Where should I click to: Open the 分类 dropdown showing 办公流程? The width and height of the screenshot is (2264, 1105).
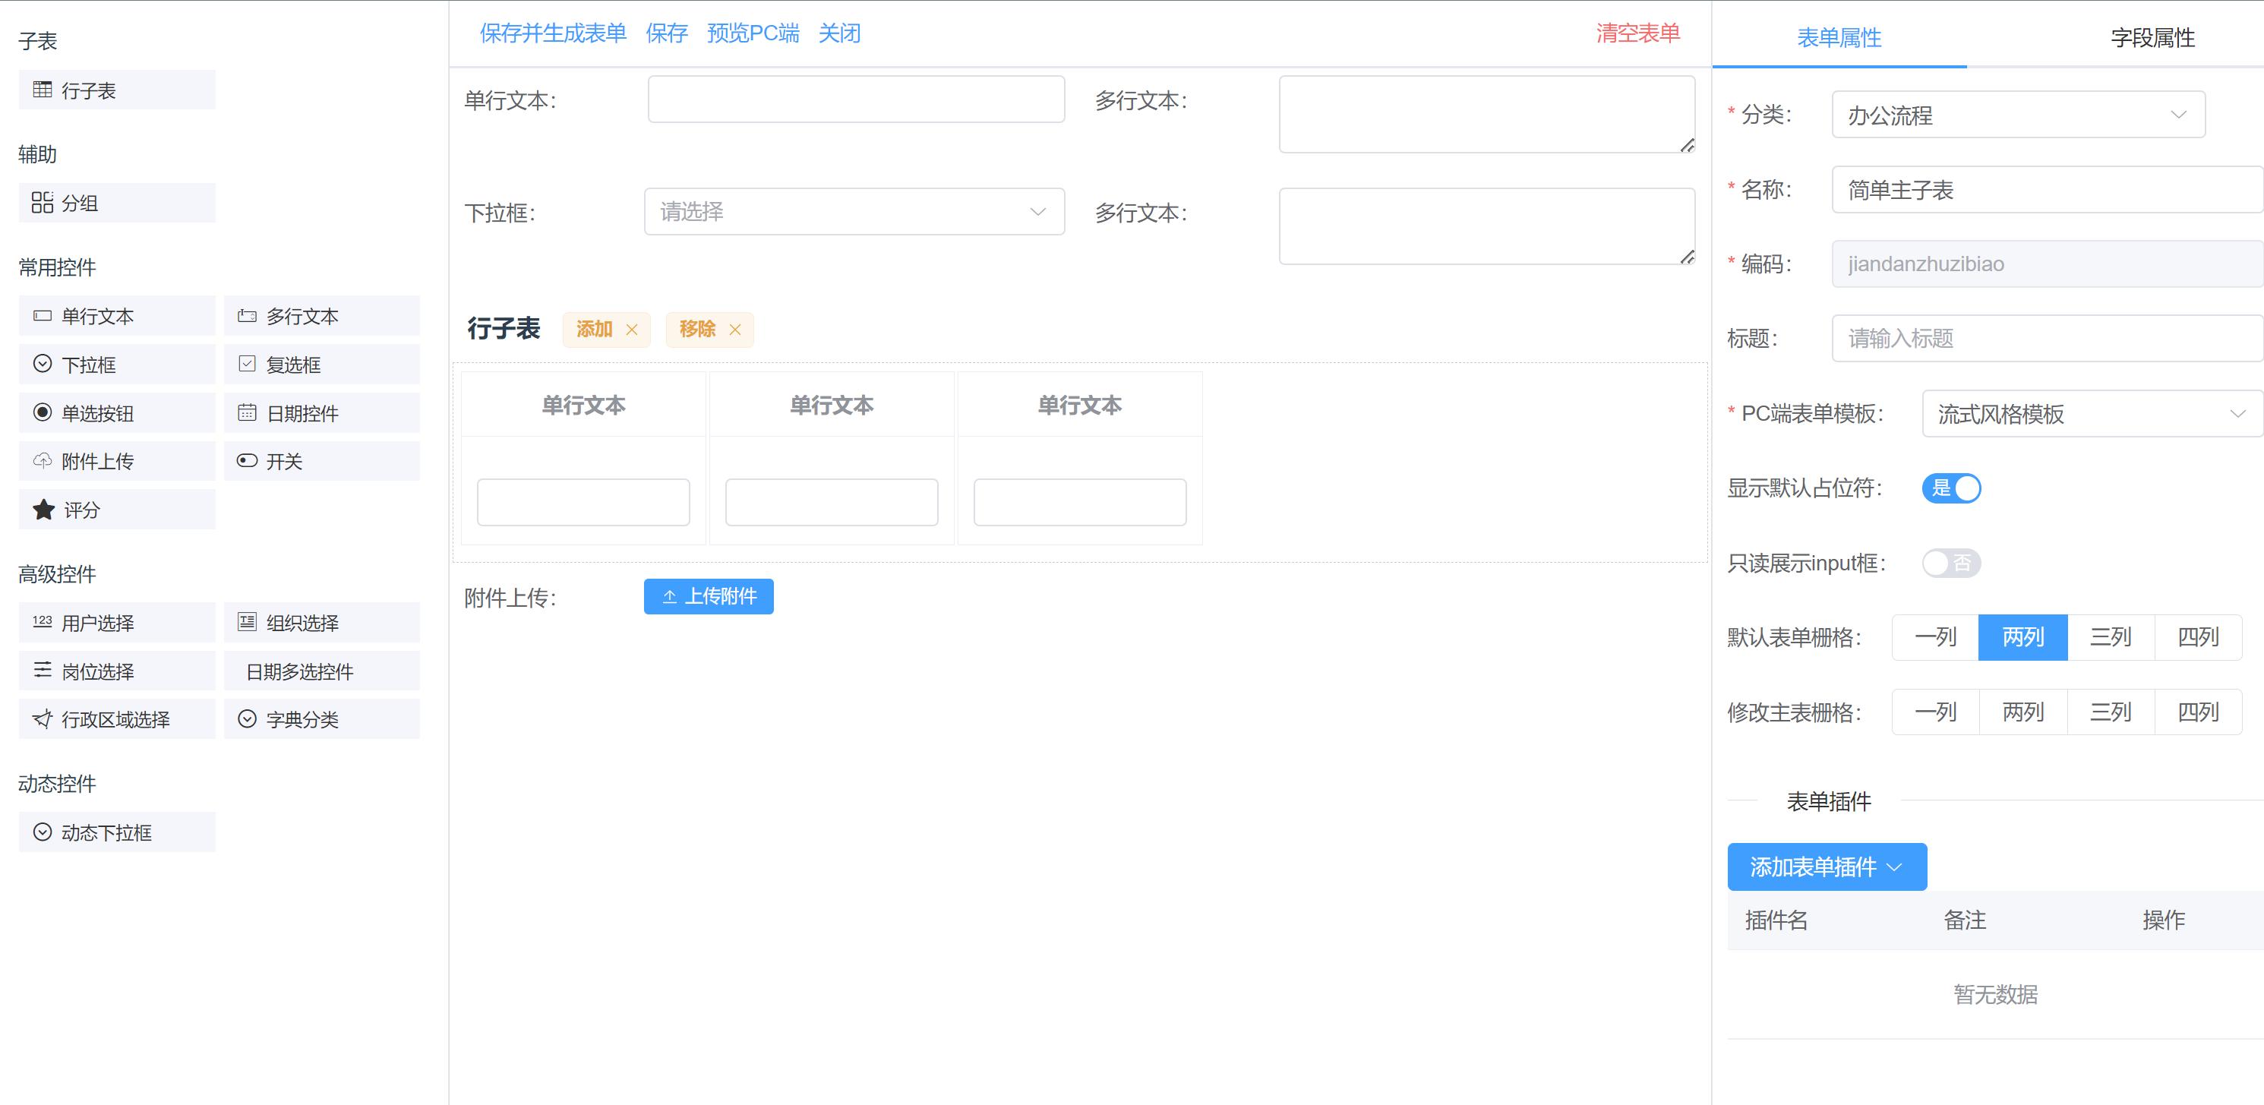[x=2017, y=115]
